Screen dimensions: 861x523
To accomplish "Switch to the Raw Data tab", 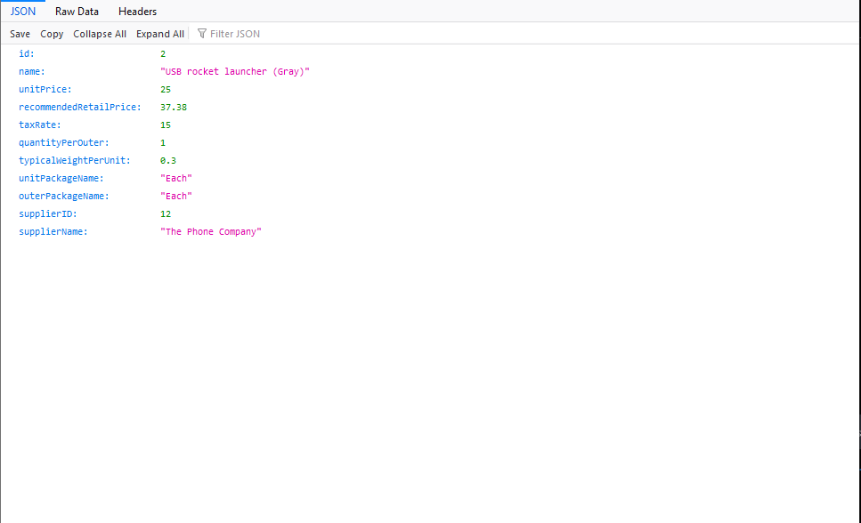I will tap(77, 12).
